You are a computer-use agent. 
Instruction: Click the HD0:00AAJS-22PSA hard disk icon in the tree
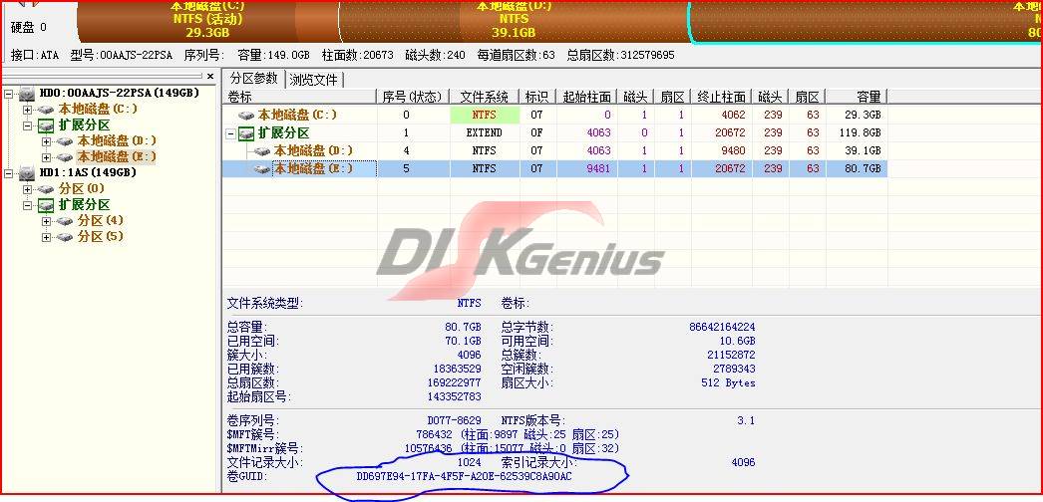(27, 93)
